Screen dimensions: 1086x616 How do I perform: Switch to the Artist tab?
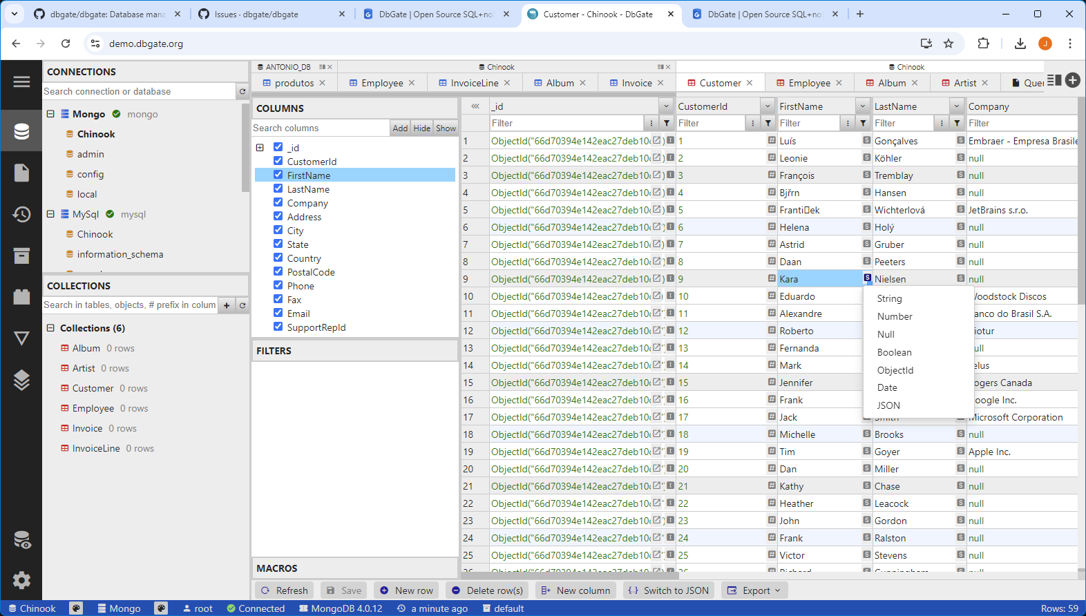[x=964, y=83]
